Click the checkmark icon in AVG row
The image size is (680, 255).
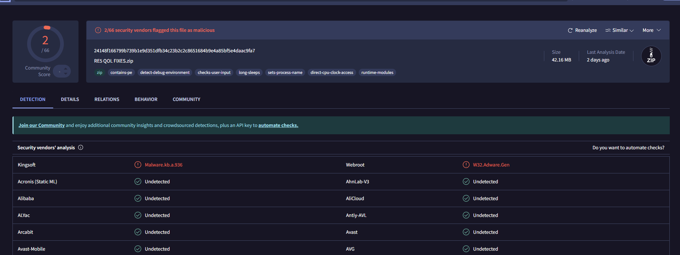tap(466, 249)
